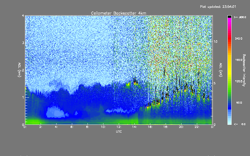Click the x-axis tick label '20:'

[x=182, y=127]
